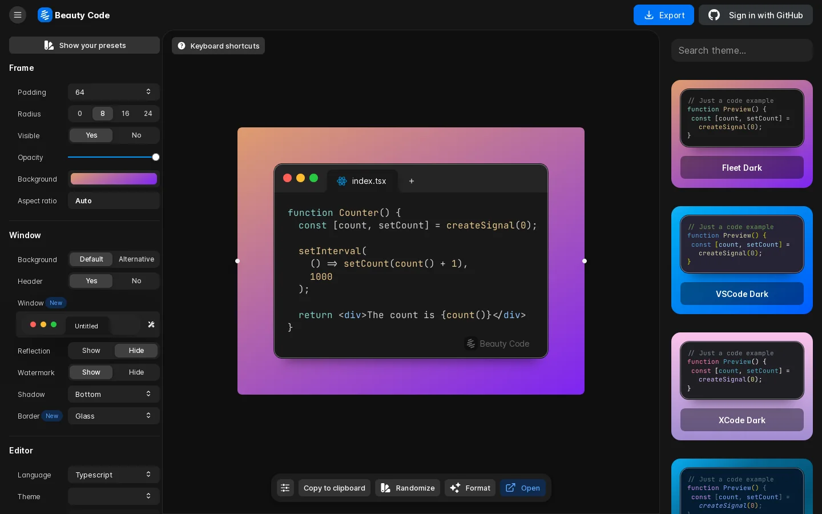Image resolution: width=822 pixels, height=514 pixels.
Task: Open the frame Background gradient swatch
Action: (114, 179)
